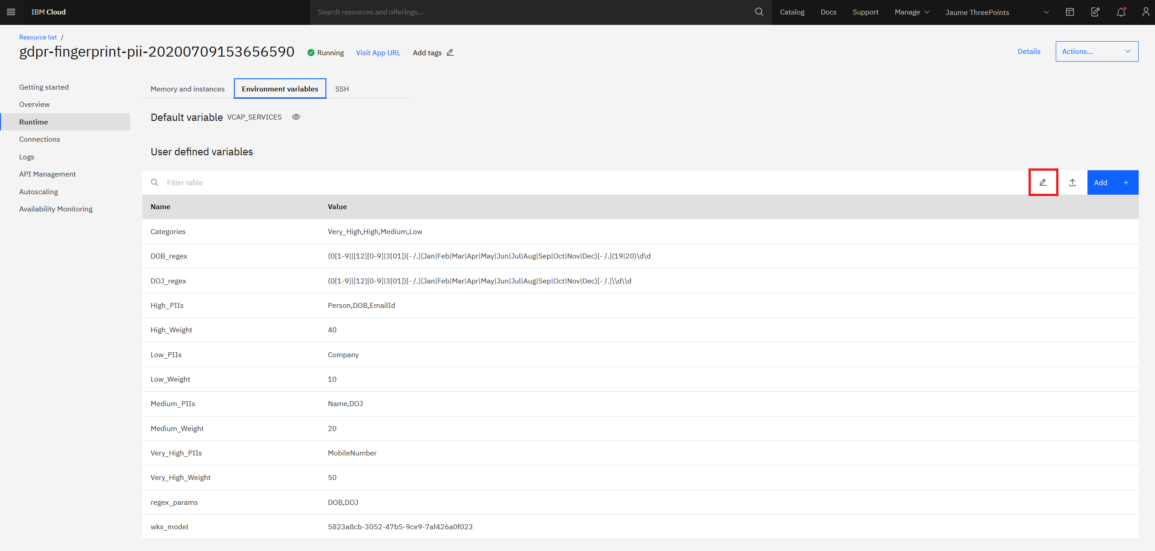Click the feedback edit icon in header
This screenshot has height=551, width=1155.
point(1095,12)
